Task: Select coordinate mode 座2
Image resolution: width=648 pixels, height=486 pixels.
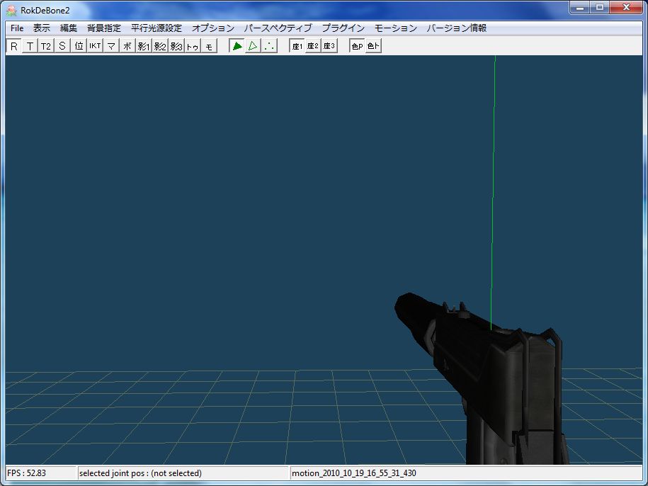Action: click(313, 46)
